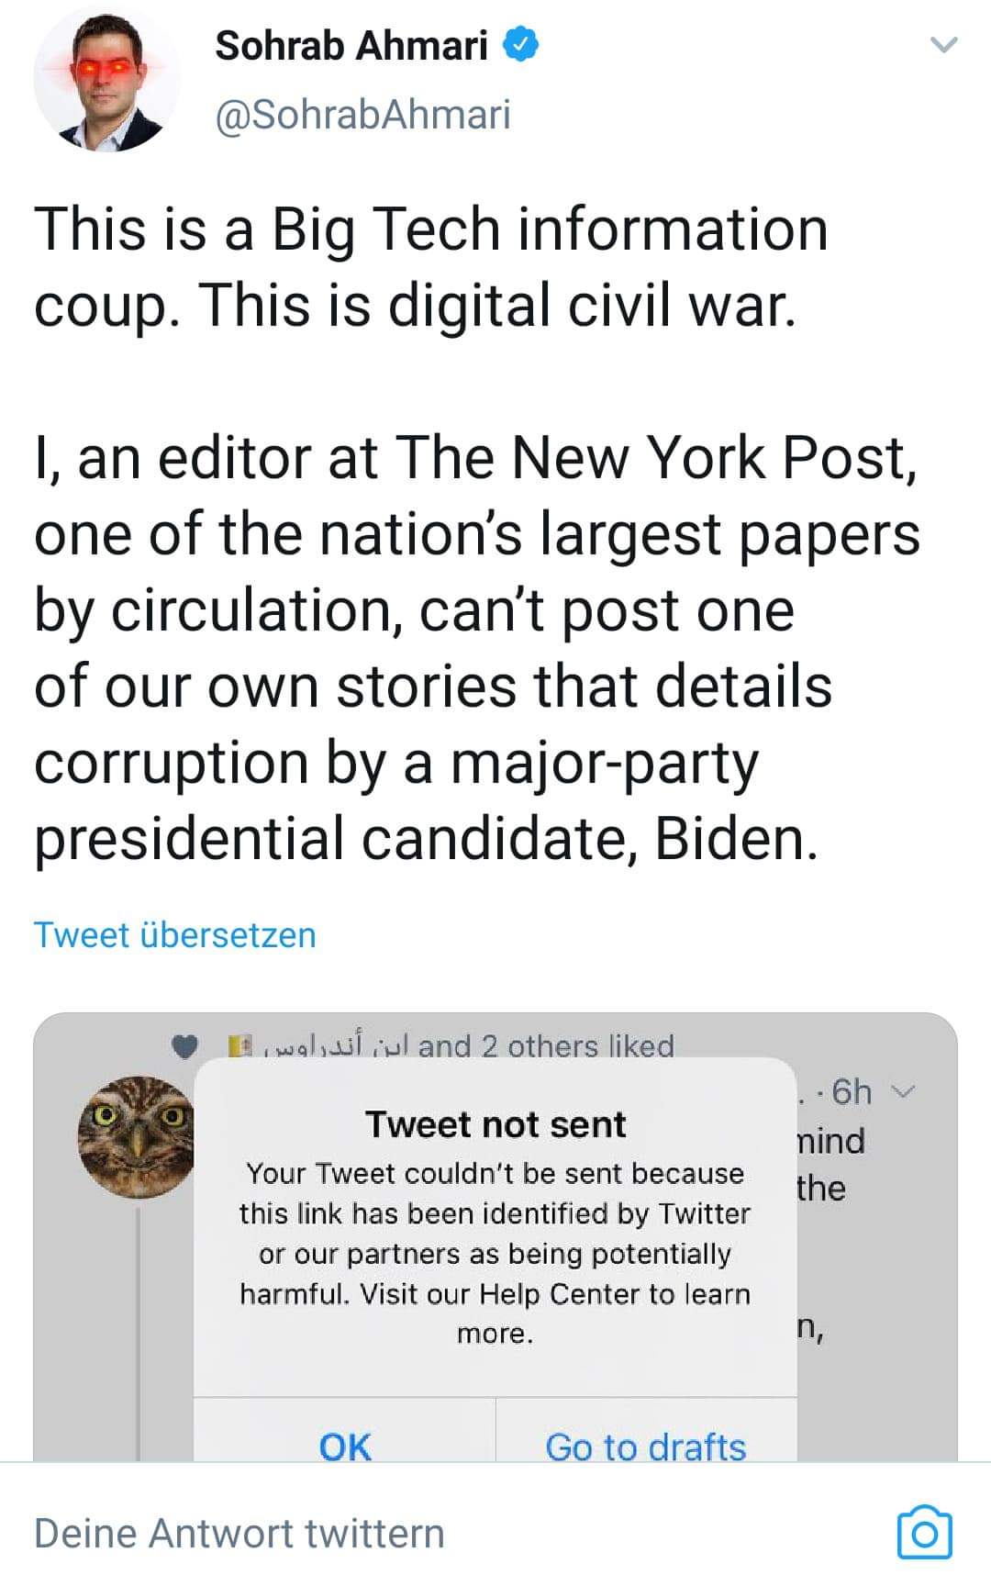Tap the @SohrabAhmari handle
This screenshot has height=1575, width=991.
click(362, 115)
